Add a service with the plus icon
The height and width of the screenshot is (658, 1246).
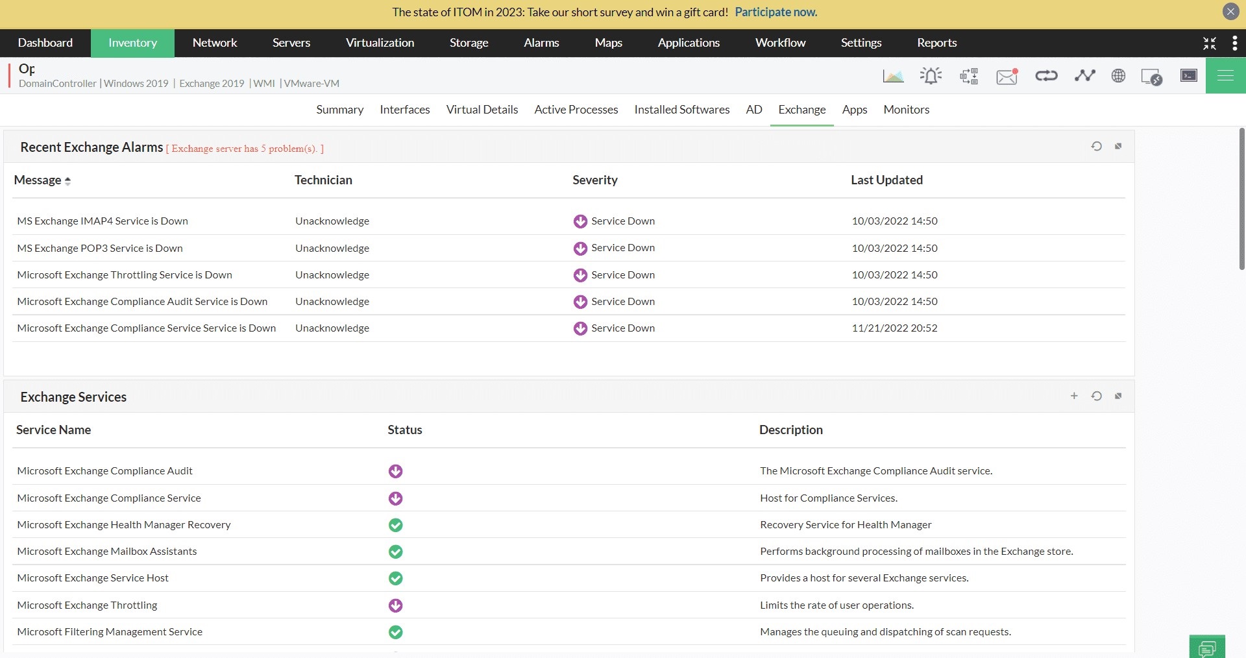tap(1074, 396)
